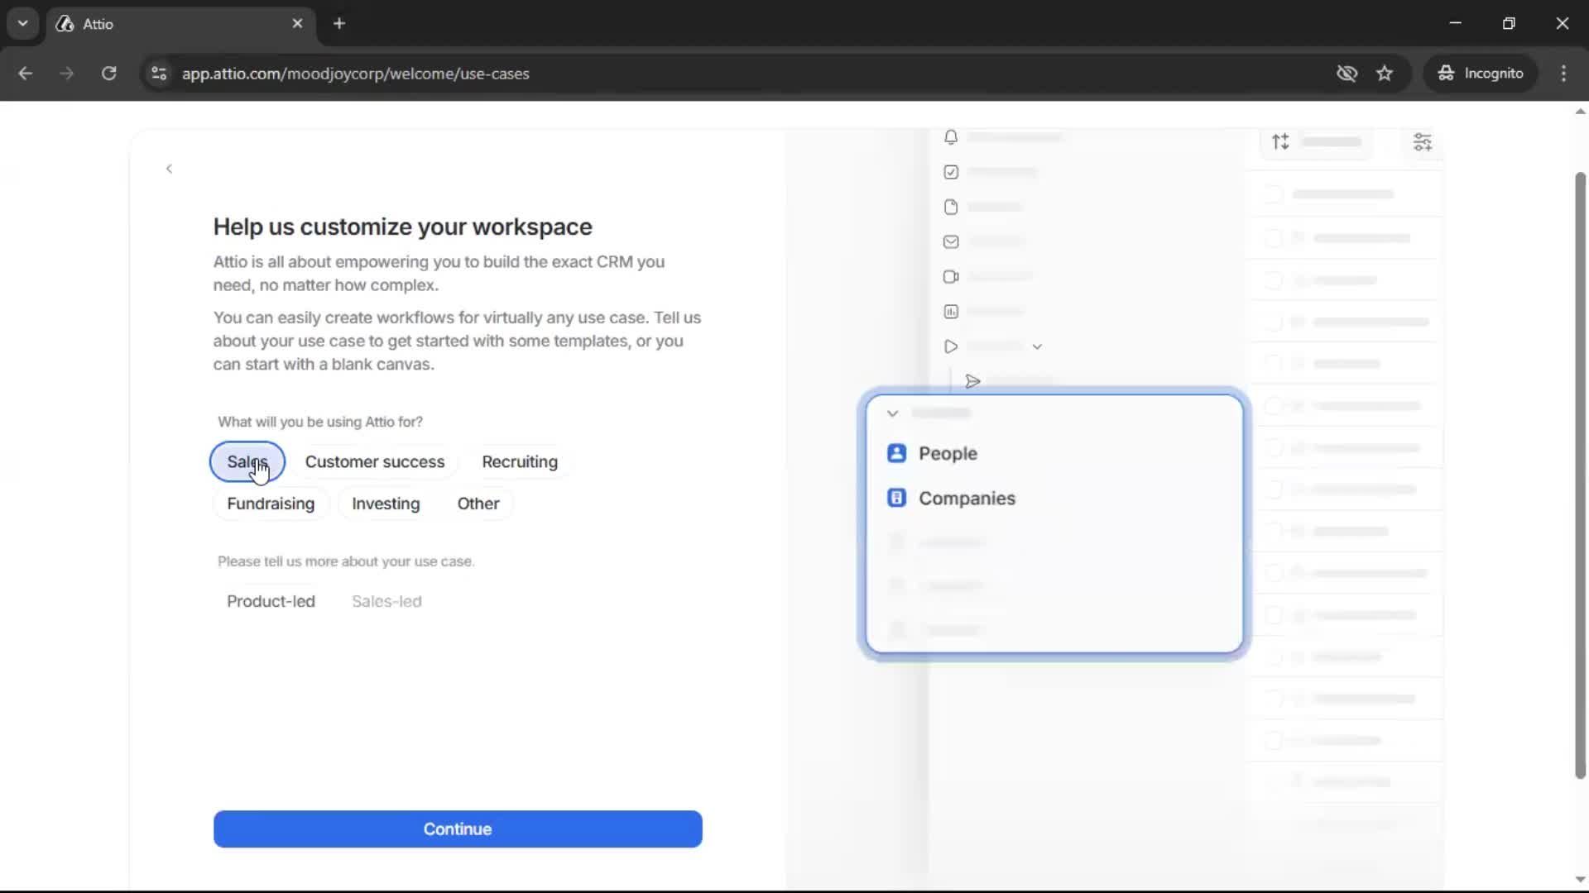1589x893 pixels.
Task: Select Product-led as your use case detail
Action: click(271, 601)
